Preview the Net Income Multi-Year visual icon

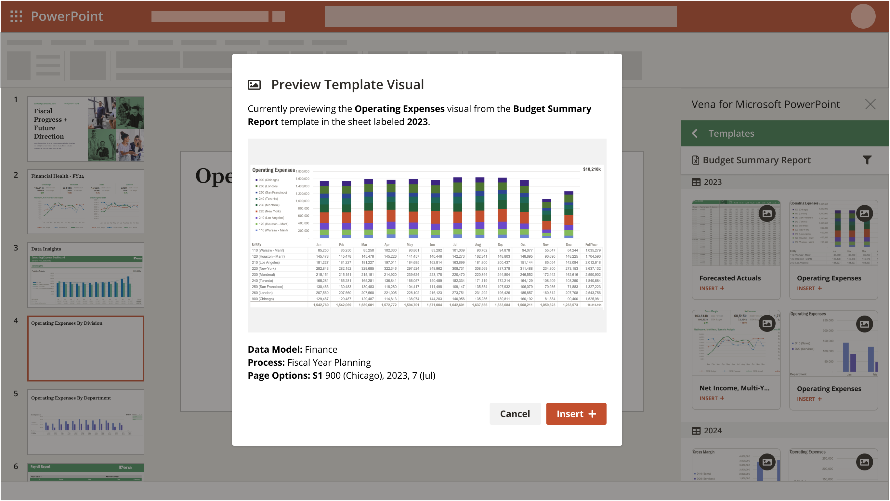click(x=767, y=324)
